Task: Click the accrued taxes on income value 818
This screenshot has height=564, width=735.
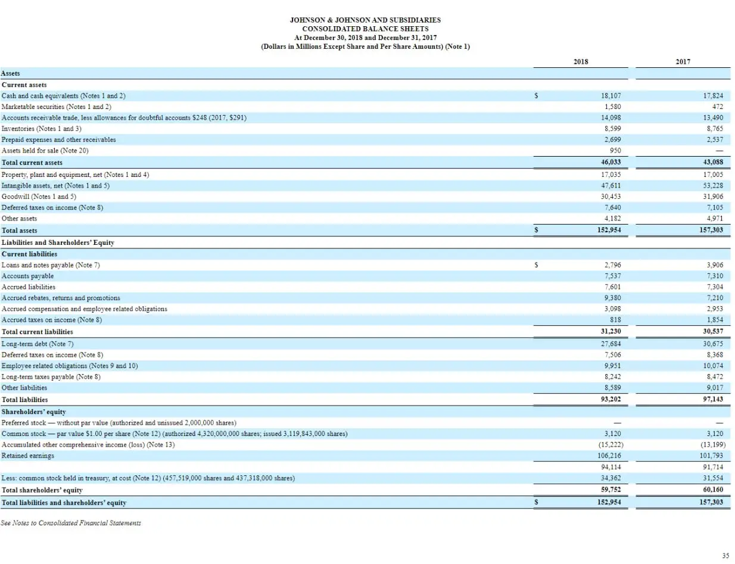Action: click(615, 320)
